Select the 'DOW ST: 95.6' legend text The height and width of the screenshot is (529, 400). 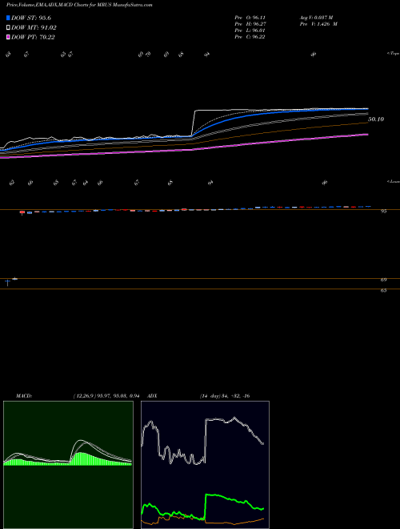click(x=31, y=18)
